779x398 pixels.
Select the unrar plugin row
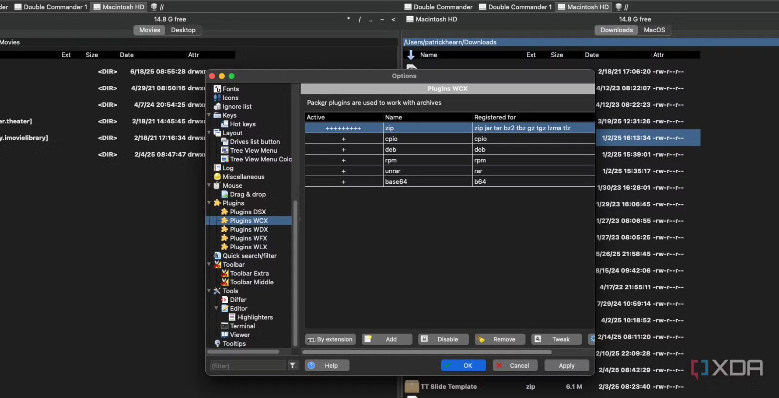point(450,171)
